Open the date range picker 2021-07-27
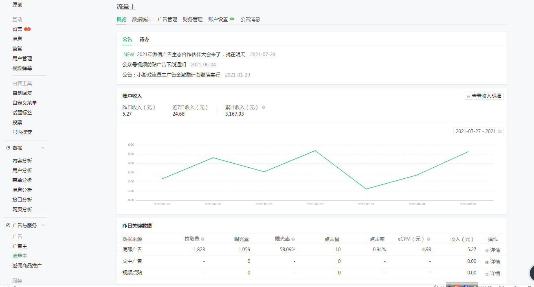 click(x=475, y=131)
